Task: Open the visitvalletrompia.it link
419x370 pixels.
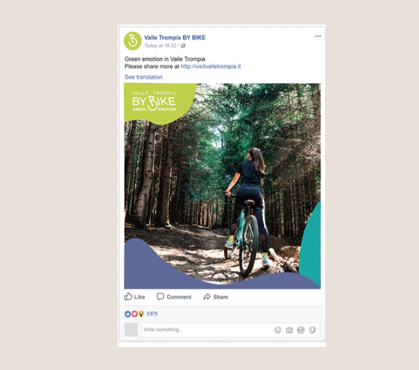Action: point(211,66)
